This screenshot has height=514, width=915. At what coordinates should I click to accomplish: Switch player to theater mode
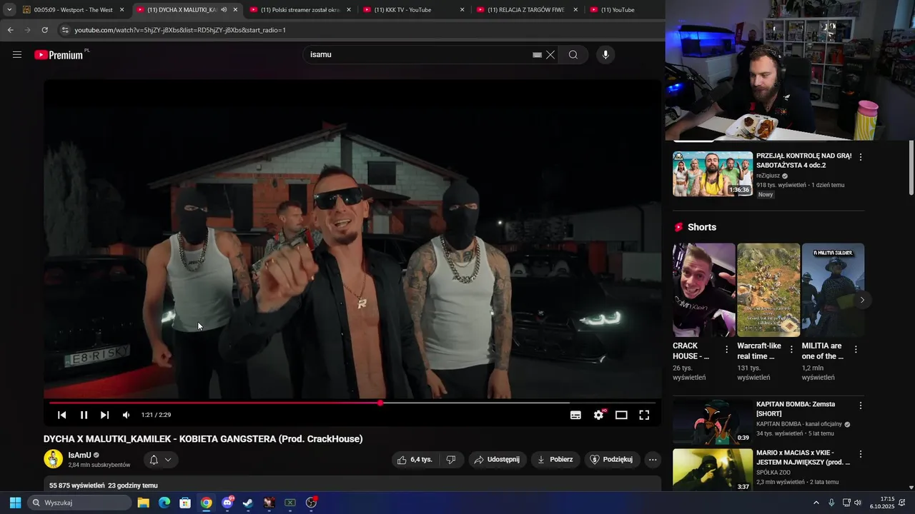coord(621,415)
